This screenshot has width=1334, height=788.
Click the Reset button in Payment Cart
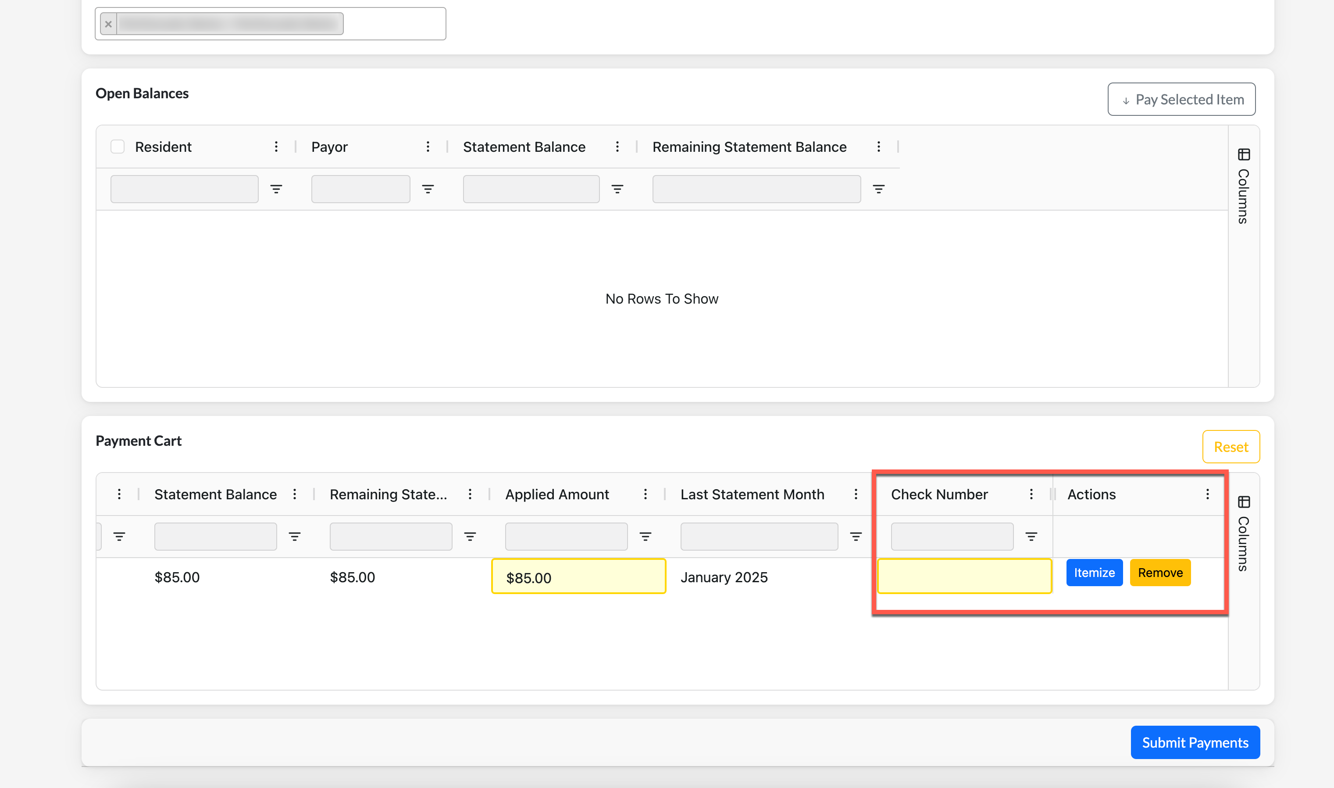1231,447
